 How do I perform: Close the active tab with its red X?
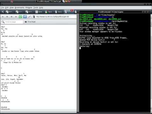(x=72, y=10)
